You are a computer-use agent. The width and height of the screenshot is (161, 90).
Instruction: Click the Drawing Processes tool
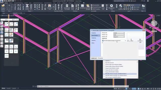point(96,7)
